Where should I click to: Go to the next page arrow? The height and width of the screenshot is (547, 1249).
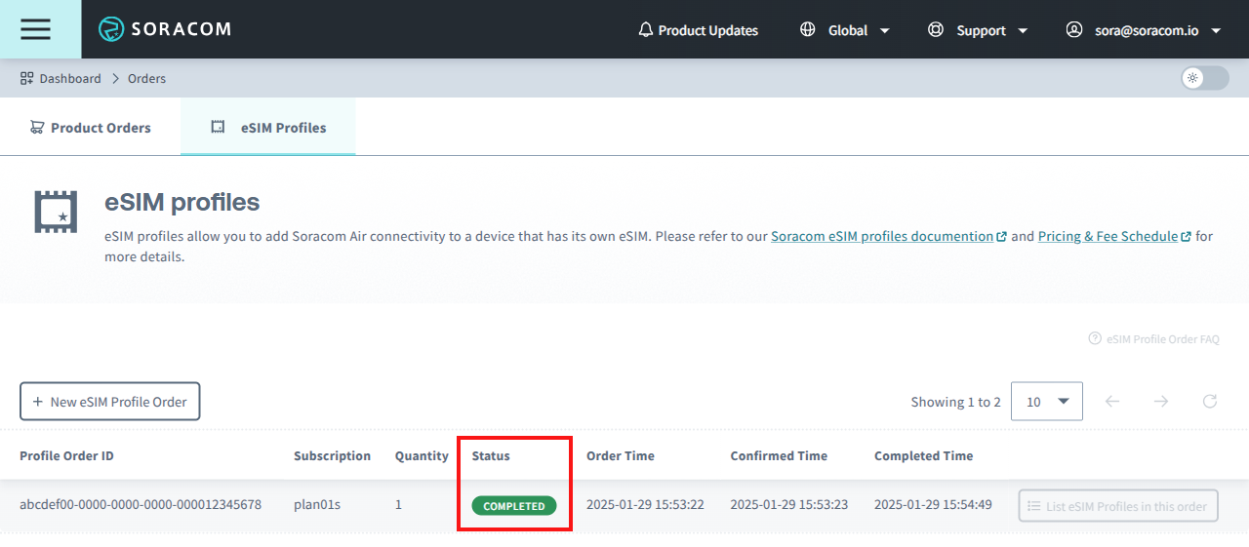pos(1161,402)
